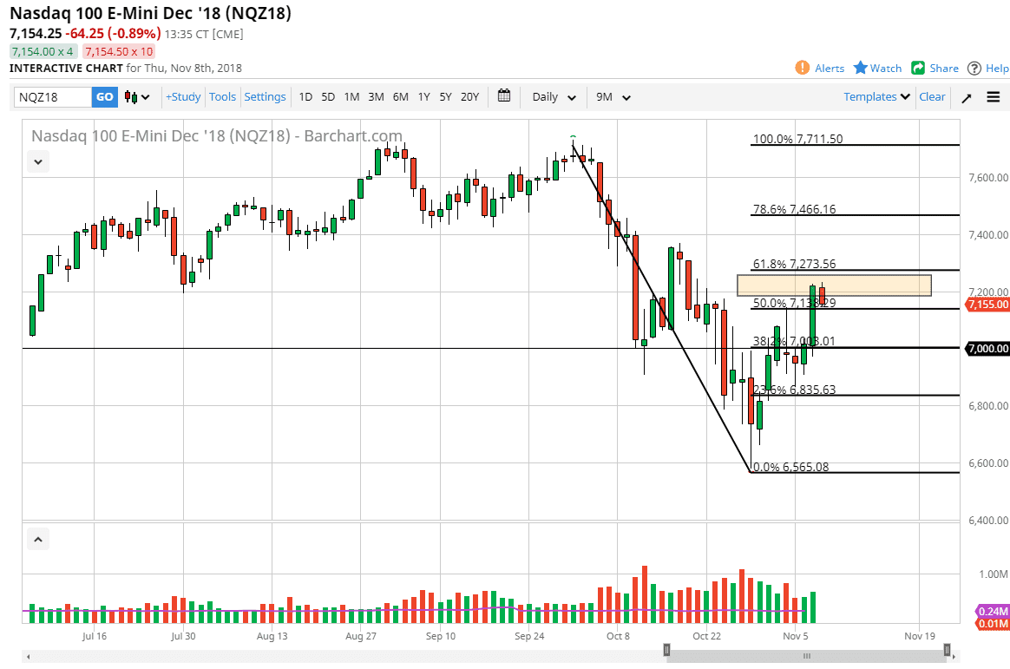Open the 9M period dropdown
The height and width of the screenshot is (669, 1010).
point(611,97)
